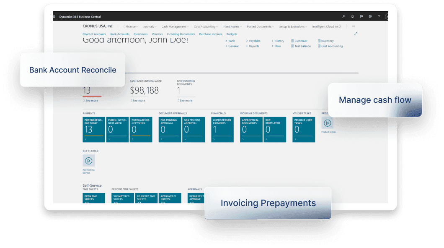Open search in the top bar

pyautogui.click(x=344, y=16)
